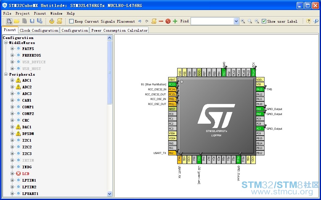Click the PA12 pin on the chip
The height and width of the screenshot is (200, 321).
pos(260,94)
